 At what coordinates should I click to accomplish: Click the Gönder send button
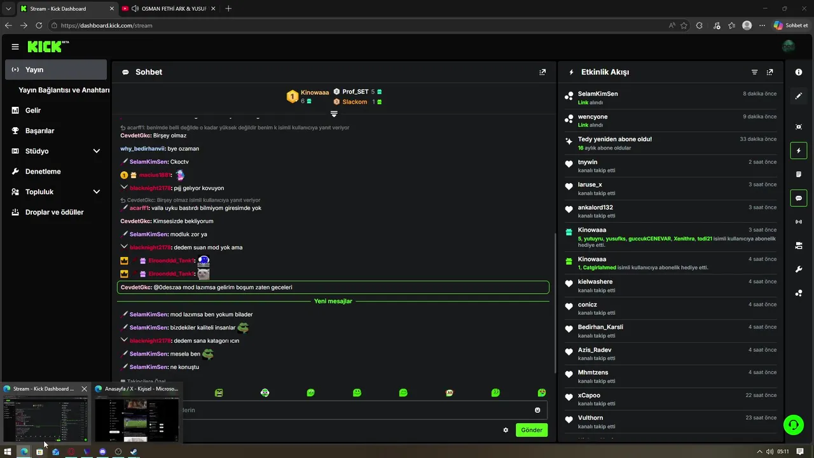click(532, 430)
